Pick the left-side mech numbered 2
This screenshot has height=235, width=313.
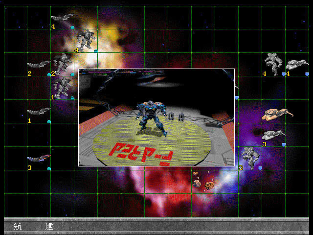click(62, 63)
